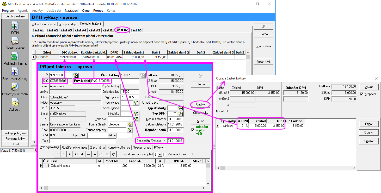This screenshot has height=193, width=381.
Task: Click lookup icon next to IČ field
Action: tap(76, 76)
